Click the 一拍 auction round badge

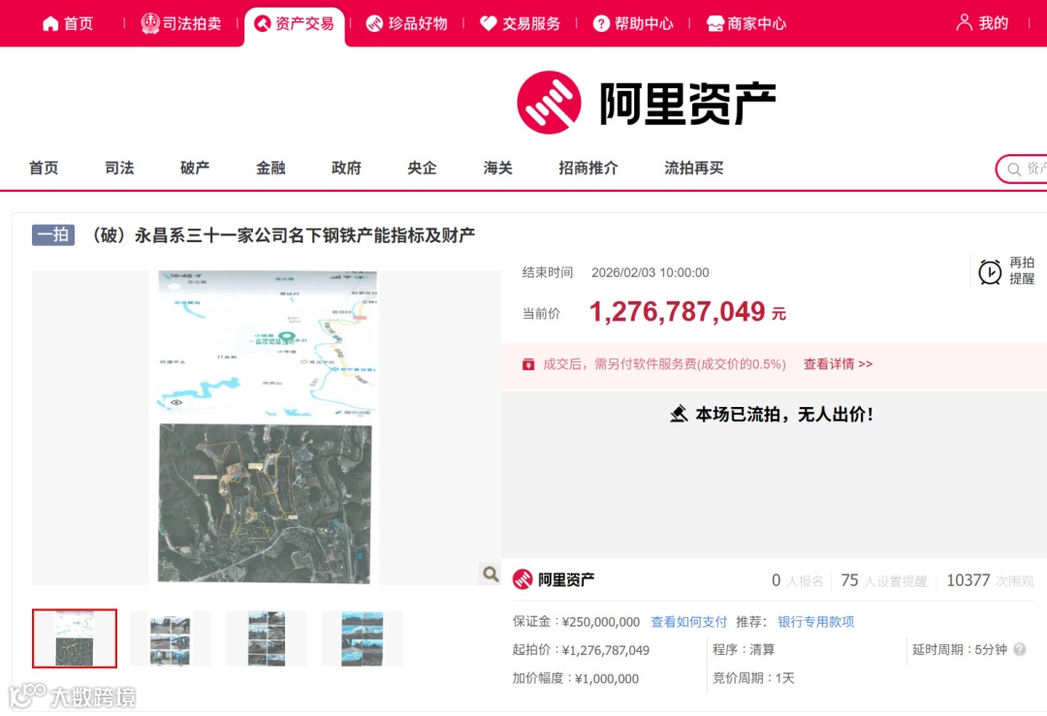click(x=53, y=234)
